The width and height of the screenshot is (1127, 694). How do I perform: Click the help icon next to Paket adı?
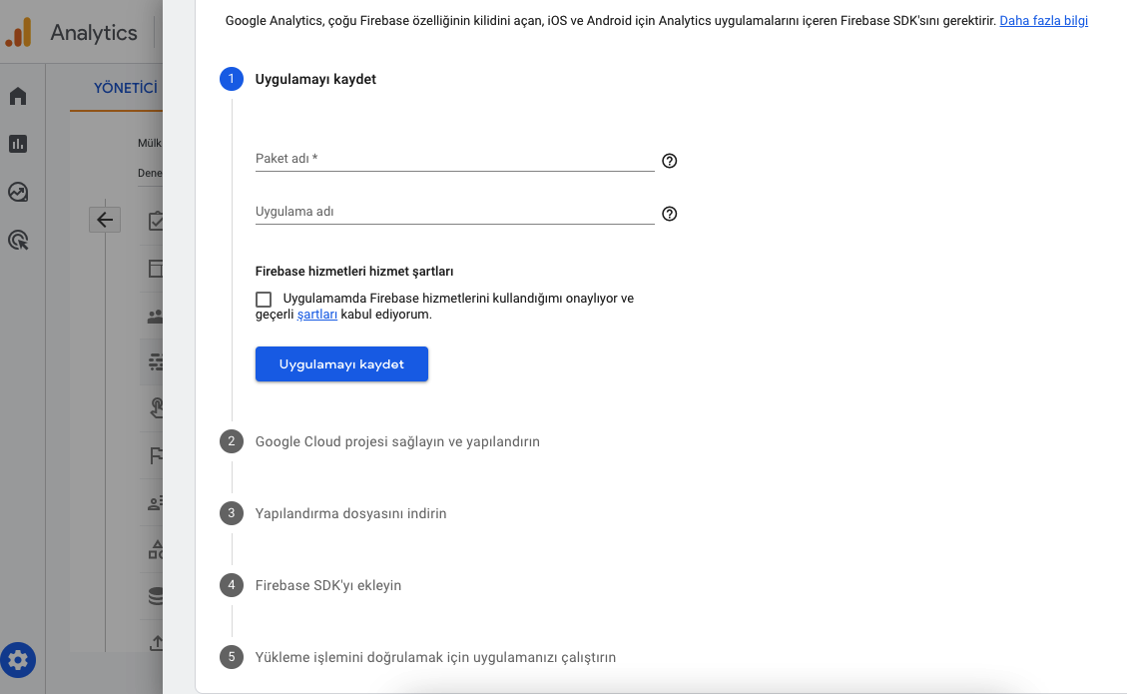click(669, 160)
